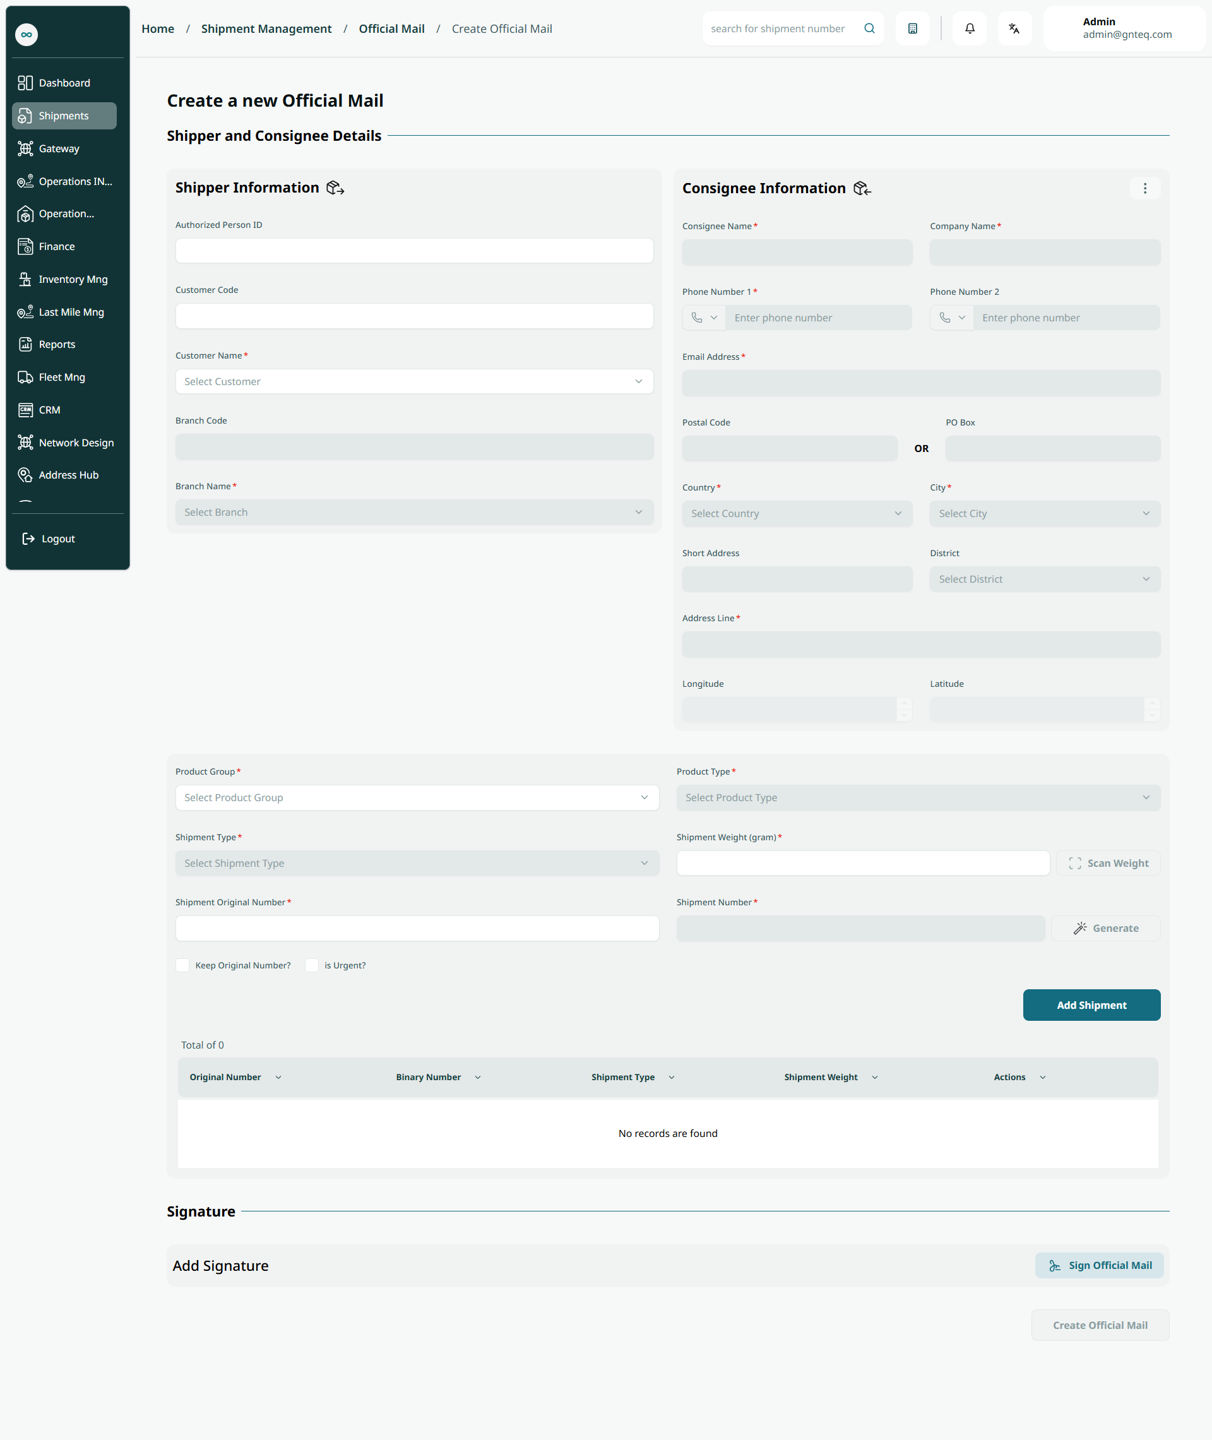Focus the Shipment Weight (gram) field

(x=863, y=863)
